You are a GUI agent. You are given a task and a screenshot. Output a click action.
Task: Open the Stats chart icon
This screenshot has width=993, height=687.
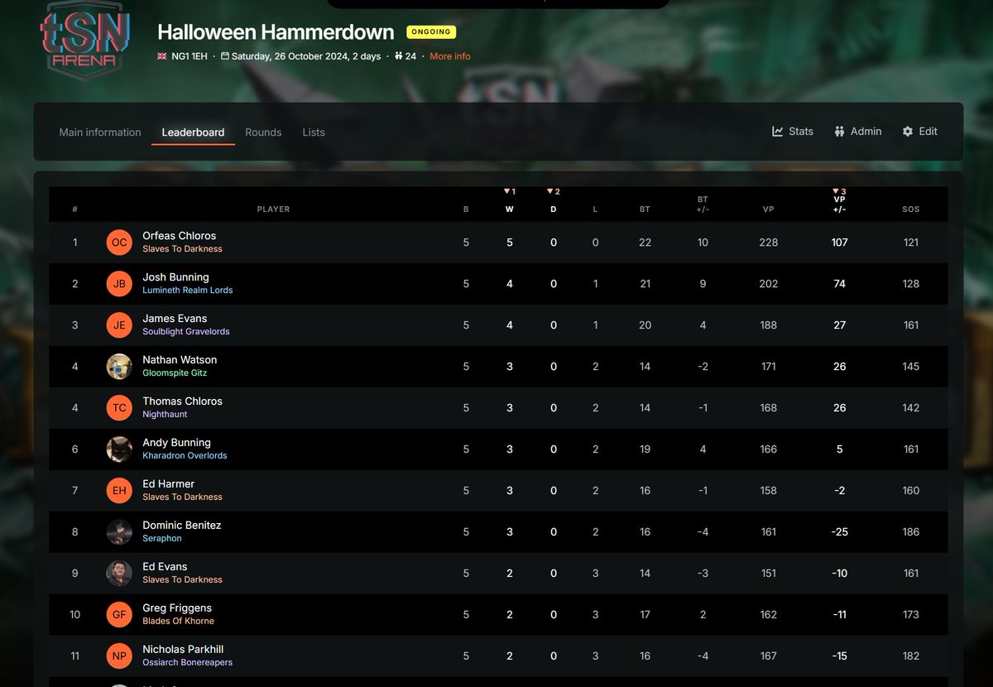tap(778, 132)
